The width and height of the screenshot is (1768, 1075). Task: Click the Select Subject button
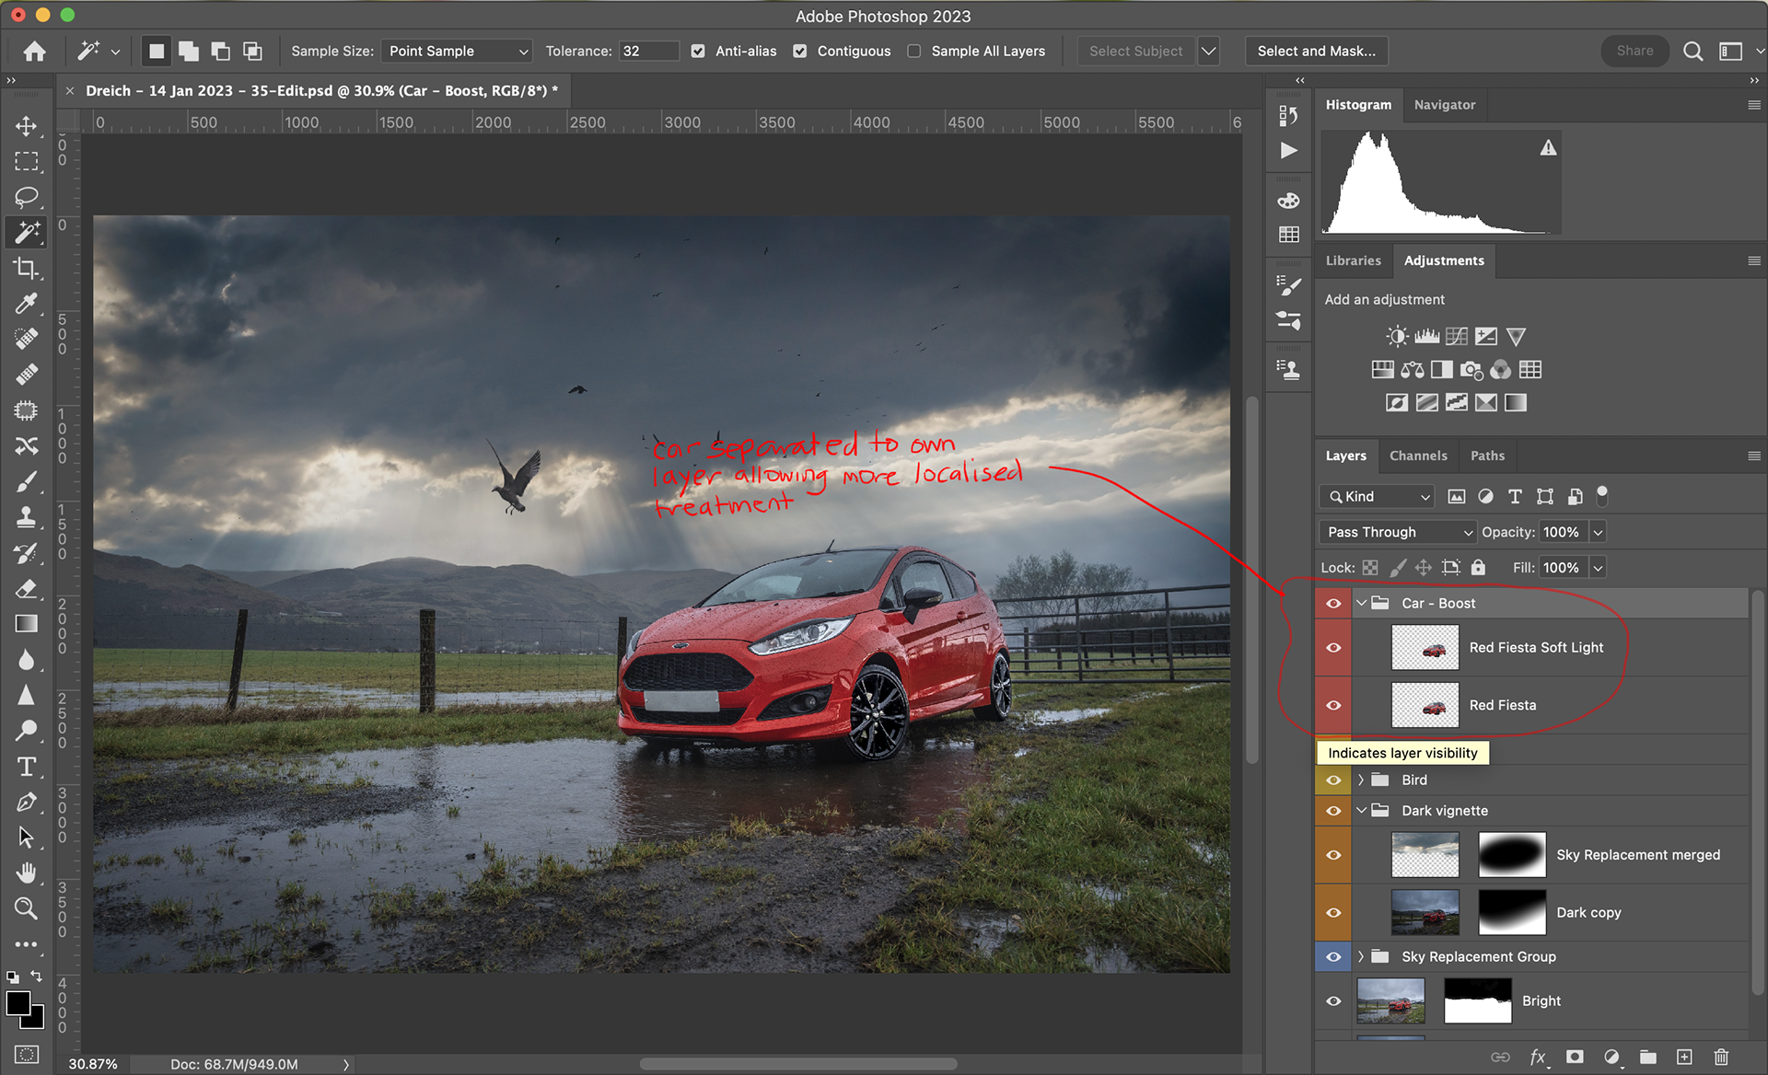coord(1135,52)
